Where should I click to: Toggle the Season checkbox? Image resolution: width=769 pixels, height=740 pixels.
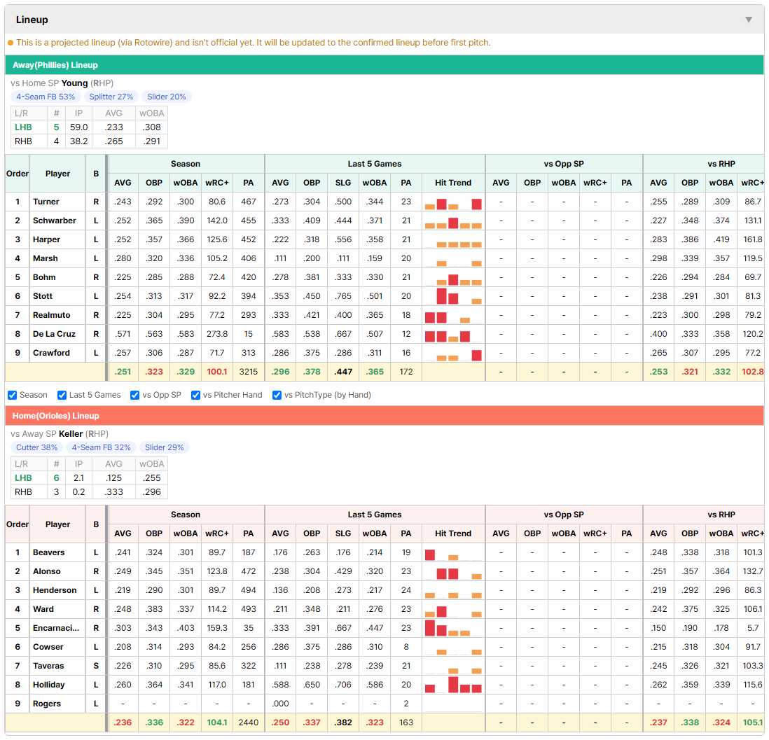click(x=13, y=396)
